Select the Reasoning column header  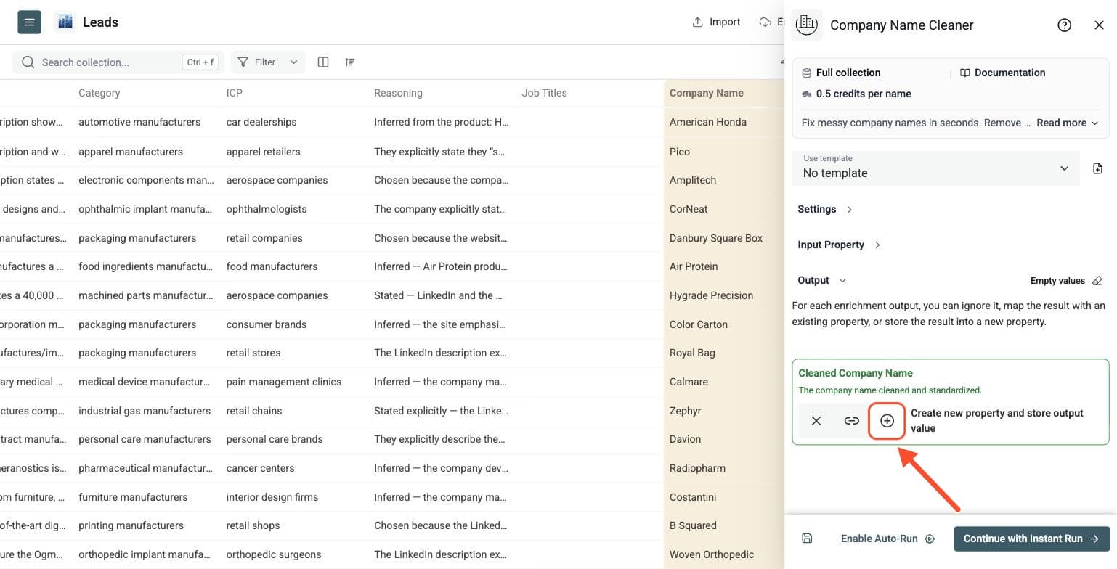tap(398, 94)
